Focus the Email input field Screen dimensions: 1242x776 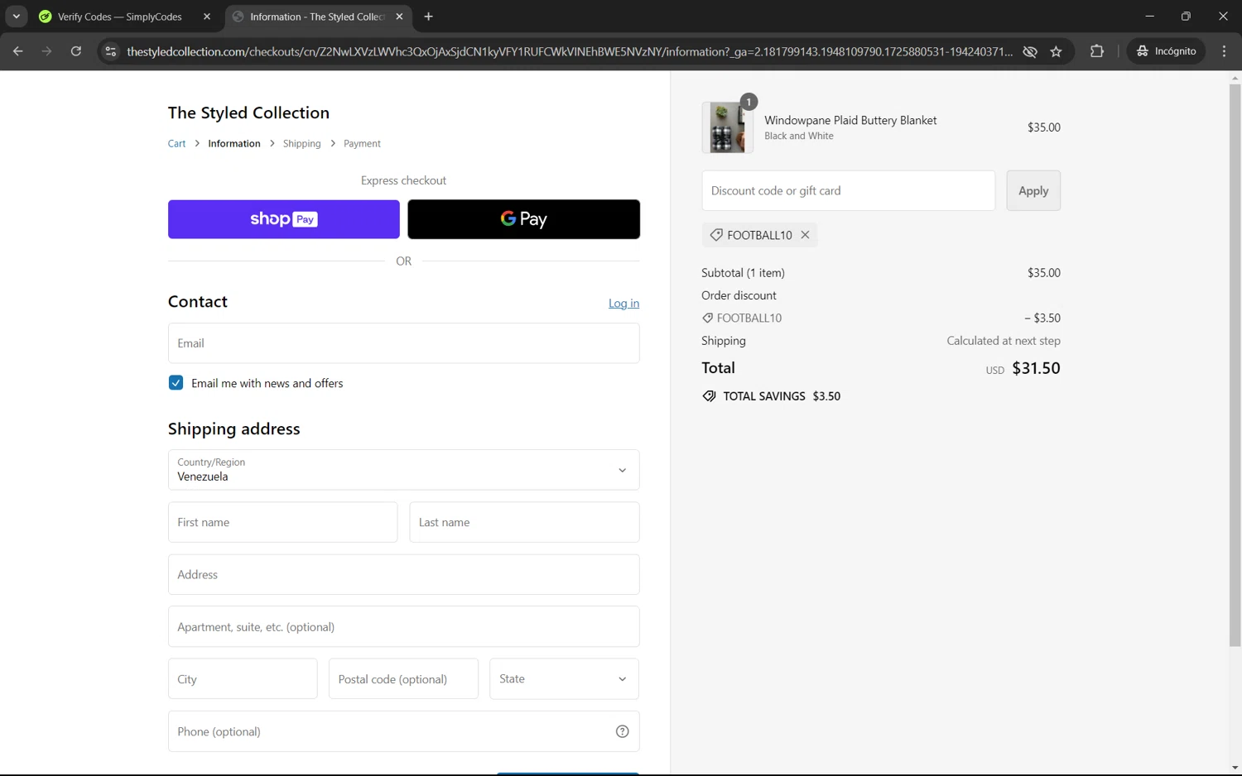(403, 342)
